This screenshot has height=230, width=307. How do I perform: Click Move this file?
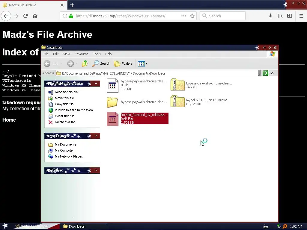click(61, 98)
